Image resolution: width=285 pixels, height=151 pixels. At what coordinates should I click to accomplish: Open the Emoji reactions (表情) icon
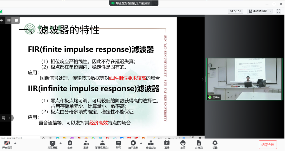183,143
